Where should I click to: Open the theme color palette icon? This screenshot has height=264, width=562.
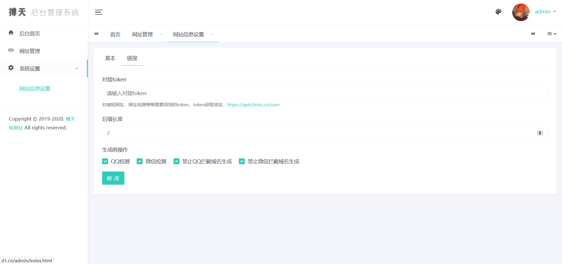(x=498, y=12)
